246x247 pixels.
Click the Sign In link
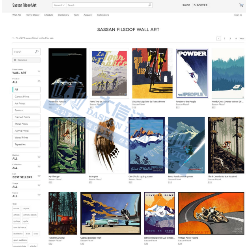[x=238, y=15]
